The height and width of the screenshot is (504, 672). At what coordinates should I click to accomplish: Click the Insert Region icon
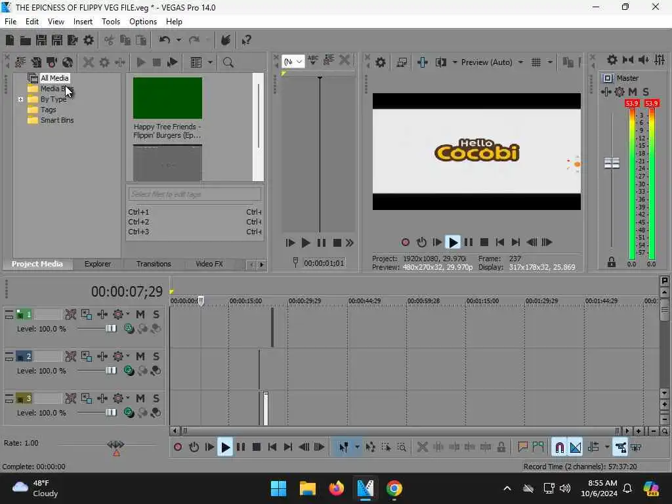(x=538, y=448)
